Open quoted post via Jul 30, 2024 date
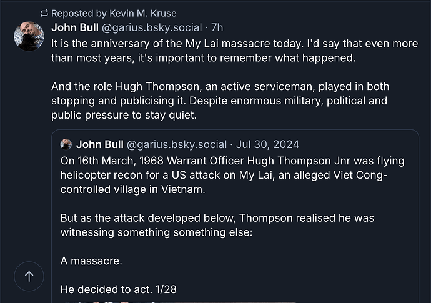The image size is (431, 303). 267,145
